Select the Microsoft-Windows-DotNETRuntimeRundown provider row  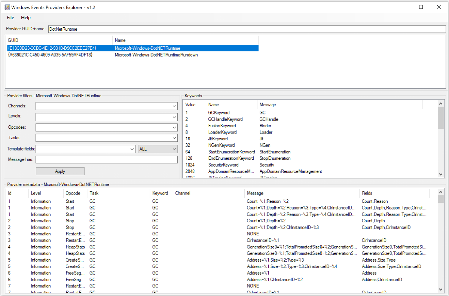[132, 55]
